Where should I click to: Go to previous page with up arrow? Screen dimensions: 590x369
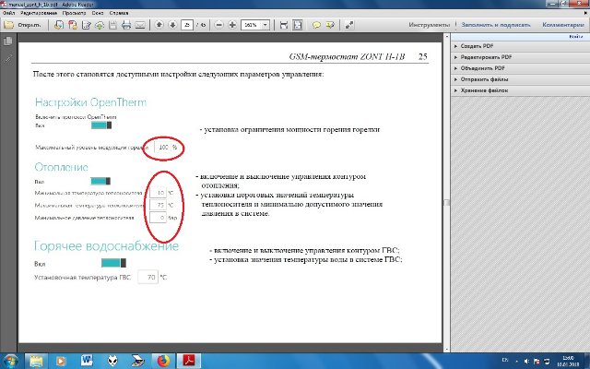coord(157,25)
